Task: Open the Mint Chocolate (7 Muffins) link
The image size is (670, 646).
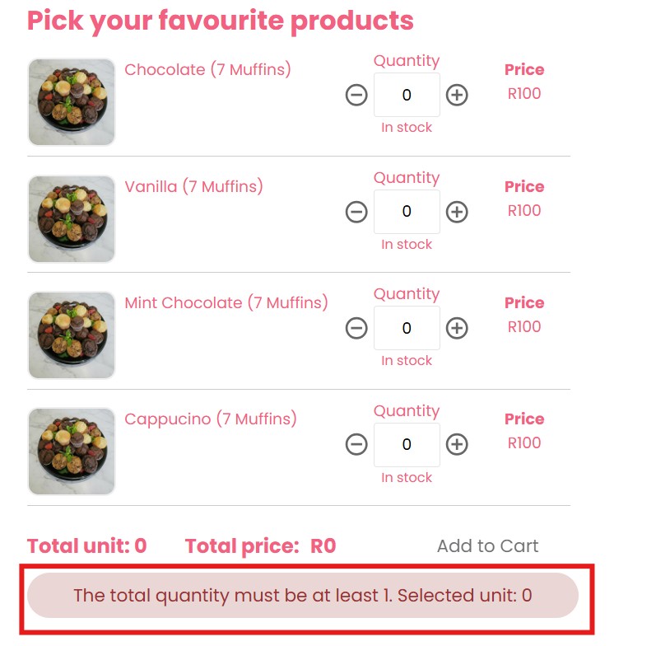Action: (x=226, y=303)
